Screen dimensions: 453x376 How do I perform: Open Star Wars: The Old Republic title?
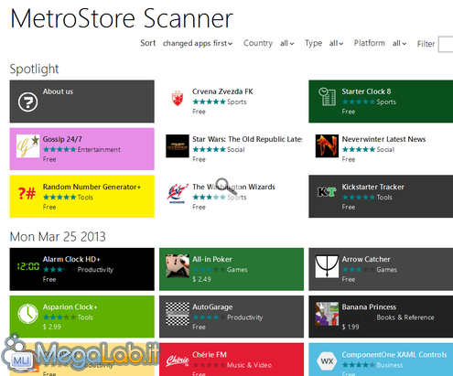[x=247, y=139]
